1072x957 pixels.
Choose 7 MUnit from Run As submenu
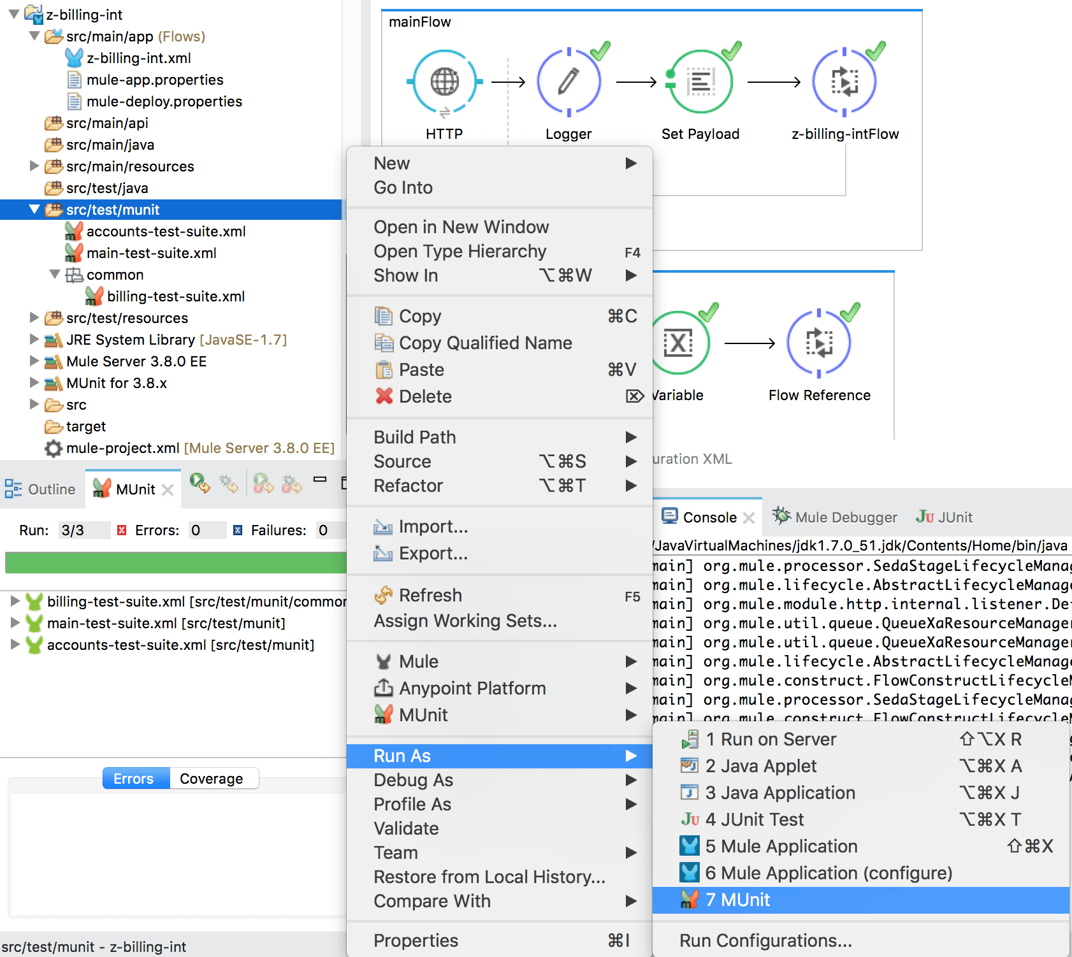click(x=742, y=900)
